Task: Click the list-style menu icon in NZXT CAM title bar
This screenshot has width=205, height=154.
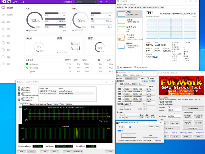Action: (101, 2)
